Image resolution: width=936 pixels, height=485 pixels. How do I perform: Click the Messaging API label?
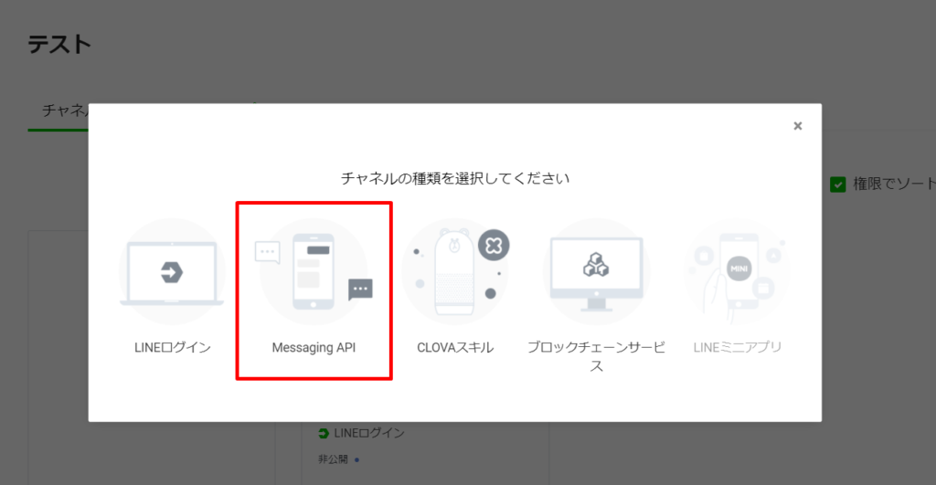coord(314,348)
